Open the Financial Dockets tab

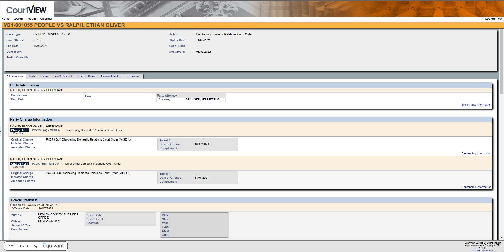pyautogui.click(x=112, y=76)
